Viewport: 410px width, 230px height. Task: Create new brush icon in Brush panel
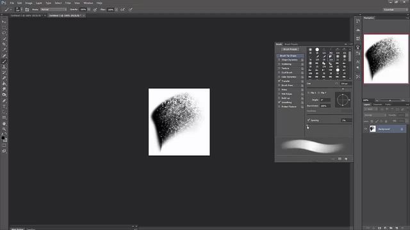coord(346,159)
